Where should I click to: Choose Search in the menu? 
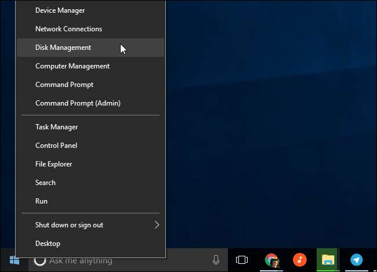click(90, 183)
